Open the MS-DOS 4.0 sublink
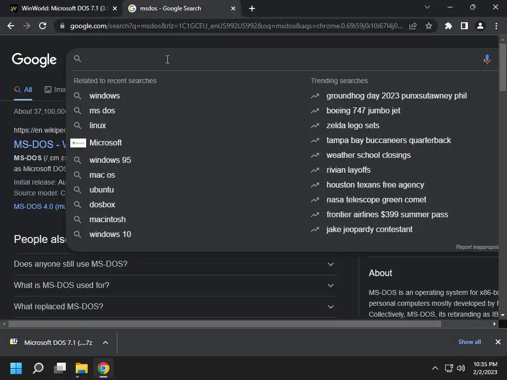 [x=40, y=206]
